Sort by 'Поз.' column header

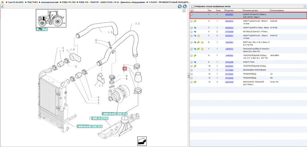tap(212, 10)
